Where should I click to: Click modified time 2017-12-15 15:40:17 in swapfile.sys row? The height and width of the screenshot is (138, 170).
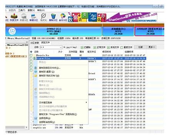tap(112, 128)
